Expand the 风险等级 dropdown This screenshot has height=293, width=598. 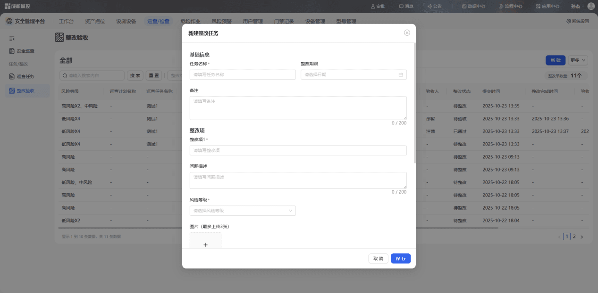(x=243, y=211)
